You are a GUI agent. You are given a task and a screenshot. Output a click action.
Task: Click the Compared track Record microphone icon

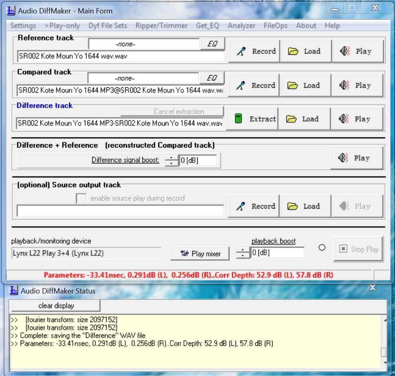[x=240, y=85]
